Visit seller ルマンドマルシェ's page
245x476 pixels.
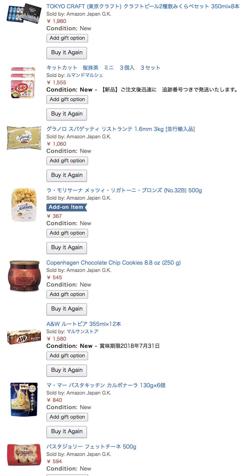point(85,75)
